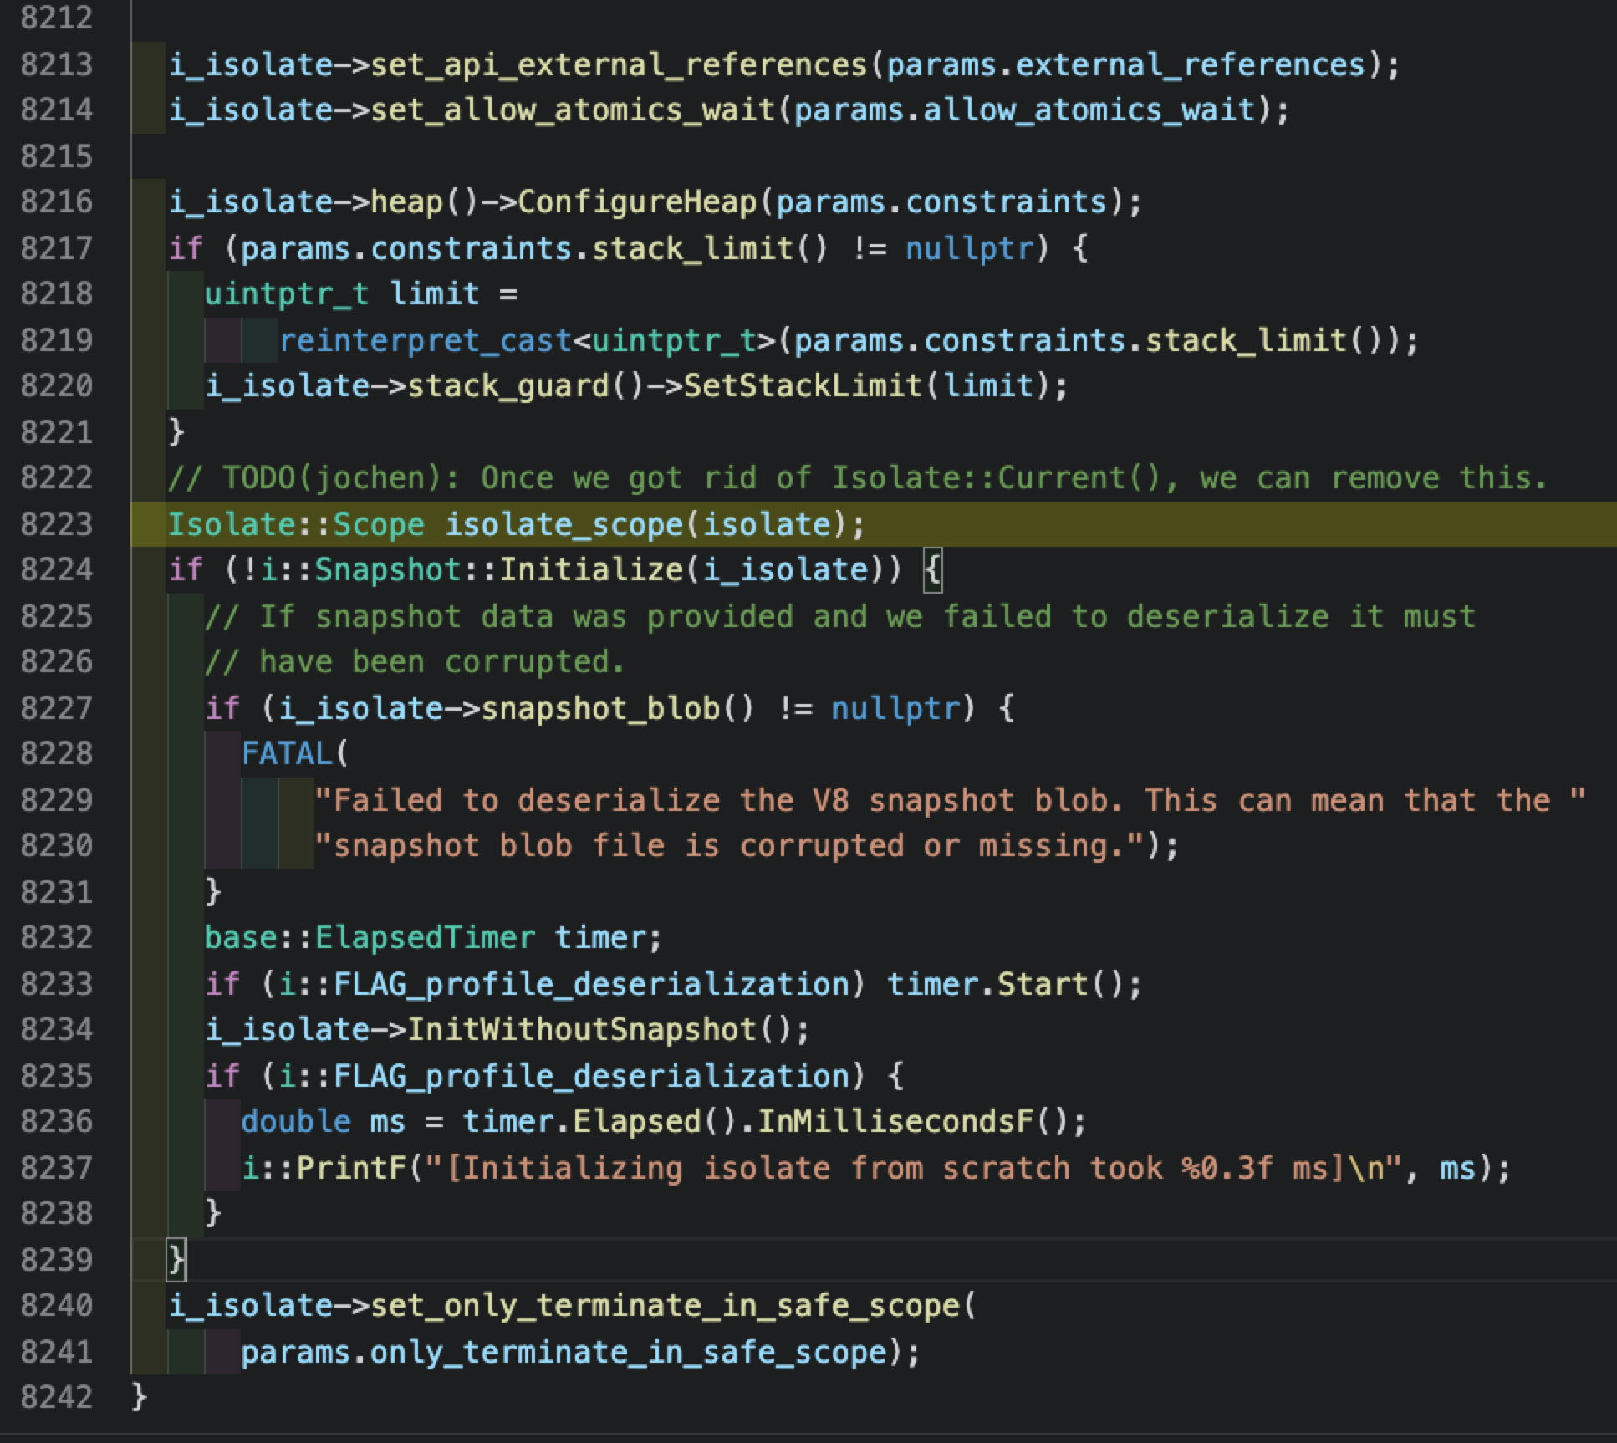Viewport: 1617px width, 1443px height.
Task: Click SetStackLimit function call
Action: pyautogui.click(x=803, y=385)
